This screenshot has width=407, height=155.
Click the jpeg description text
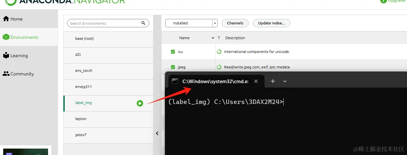(x=257, y=67)
